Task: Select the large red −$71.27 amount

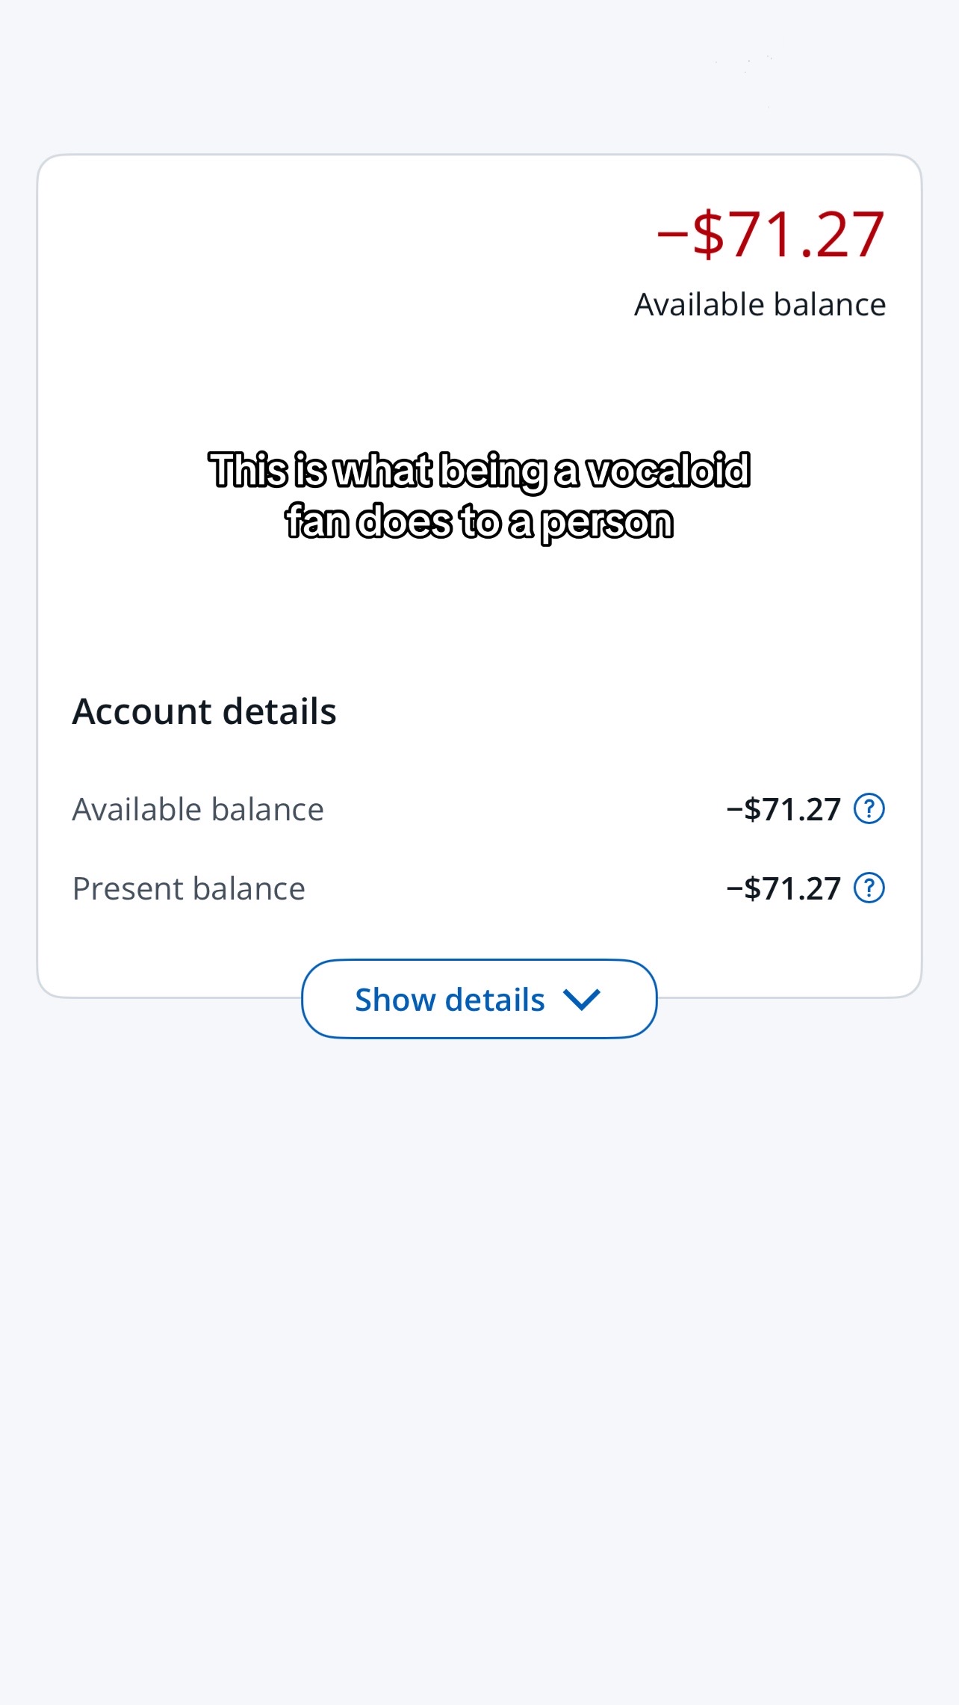Action: point(771,234)
